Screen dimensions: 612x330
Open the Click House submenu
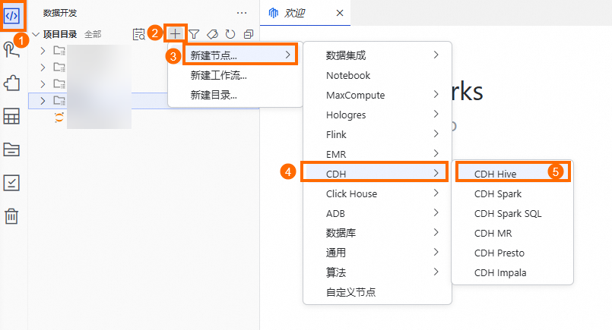tap(377, 193)
